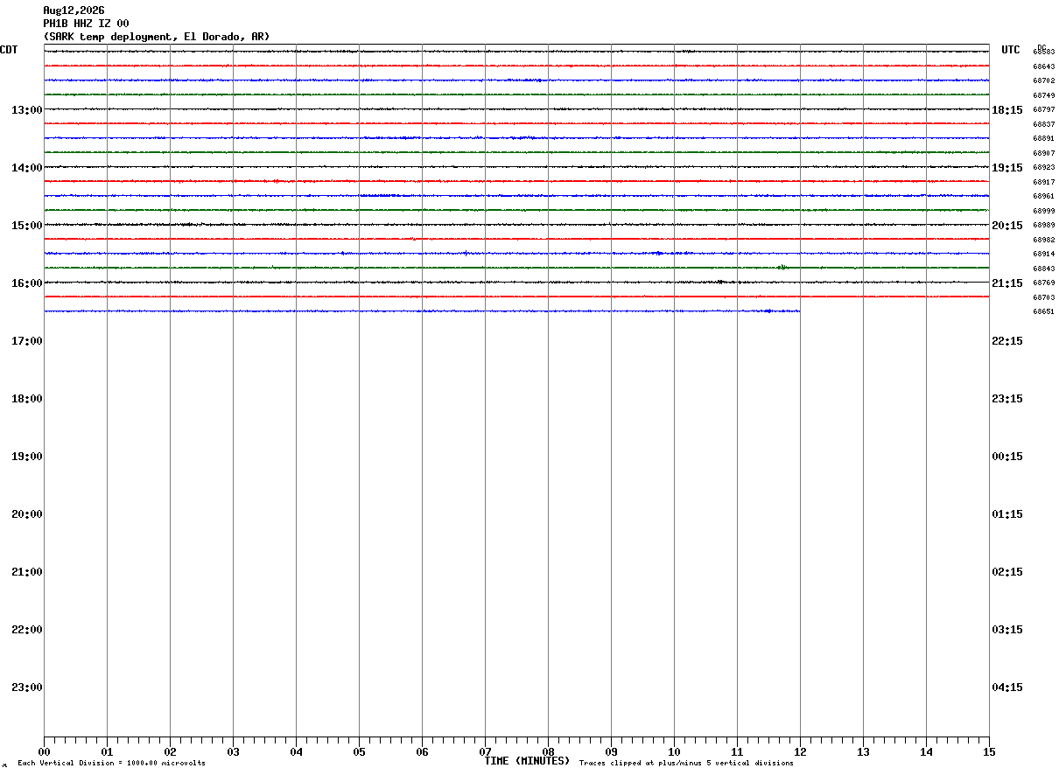Image resolution: width=1059 pixels, height=775 pixels.
Task: Click the DC offset value 68651
Action: click(1043, 311)
